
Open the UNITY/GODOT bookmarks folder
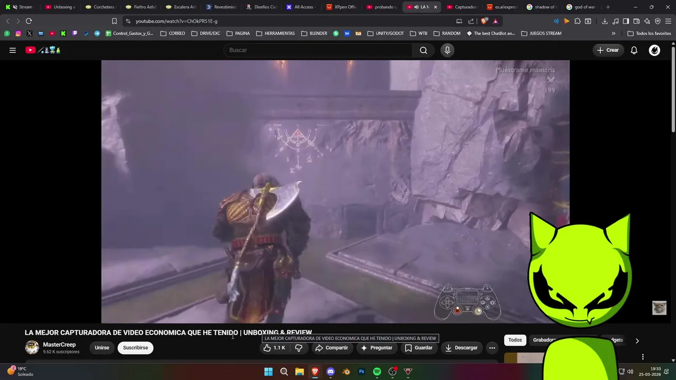pos(385,33)
